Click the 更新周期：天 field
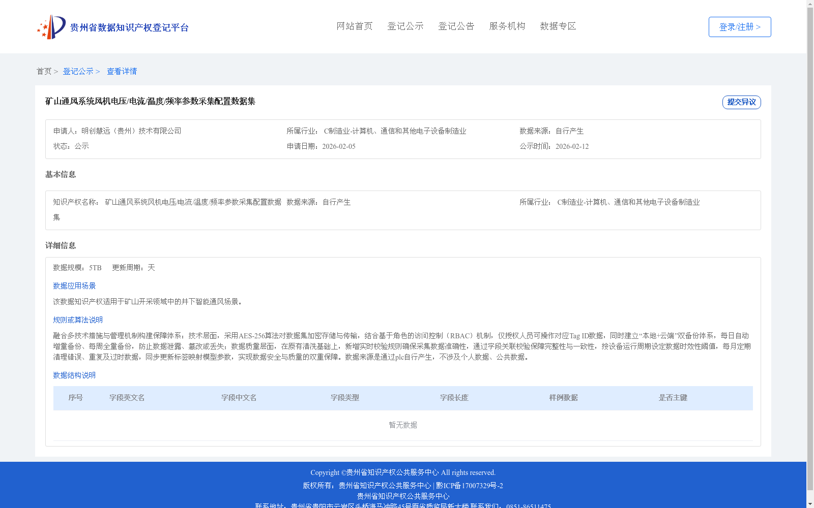Screen dimensions: 814x508 click(x=133, y=268)
